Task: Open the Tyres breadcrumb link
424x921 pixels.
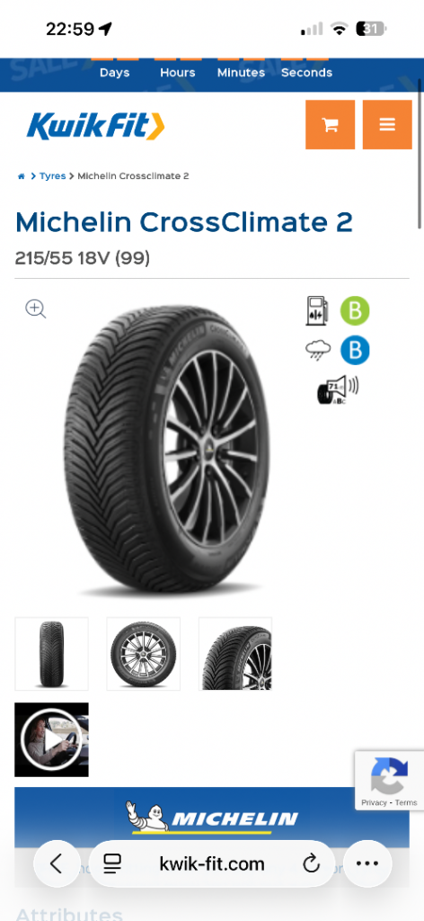Action: click(52, 176)
